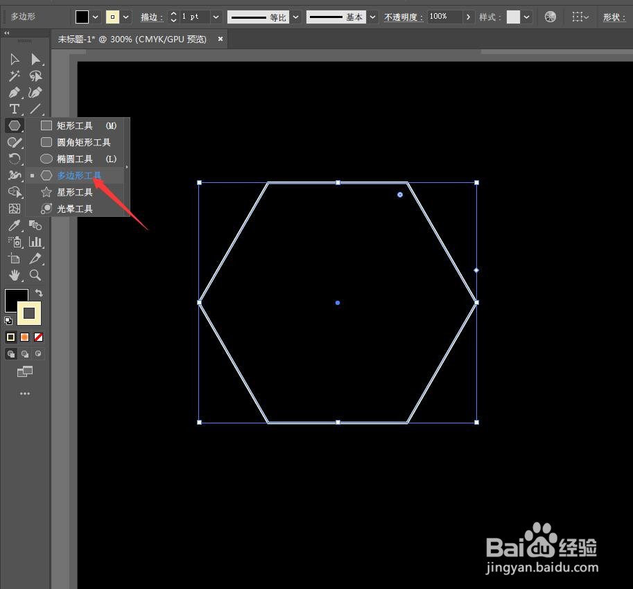Viewport: 633px width, 589px height.
Task: Select the Symbol Sprayer tool
Action: click(15, 242)
